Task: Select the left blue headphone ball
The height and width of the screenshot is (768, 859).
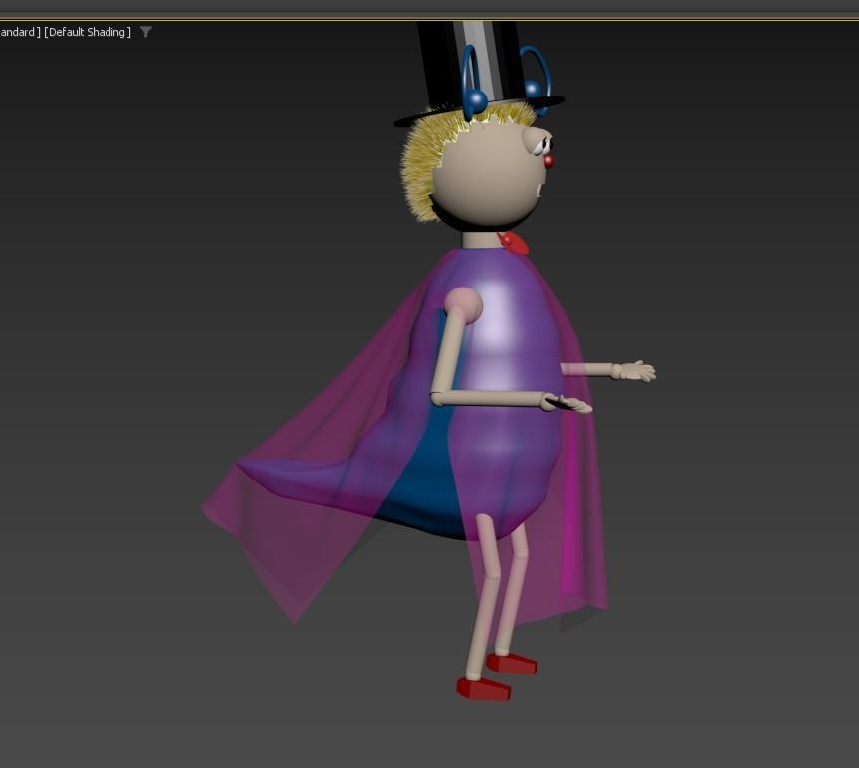Action: 476,100
